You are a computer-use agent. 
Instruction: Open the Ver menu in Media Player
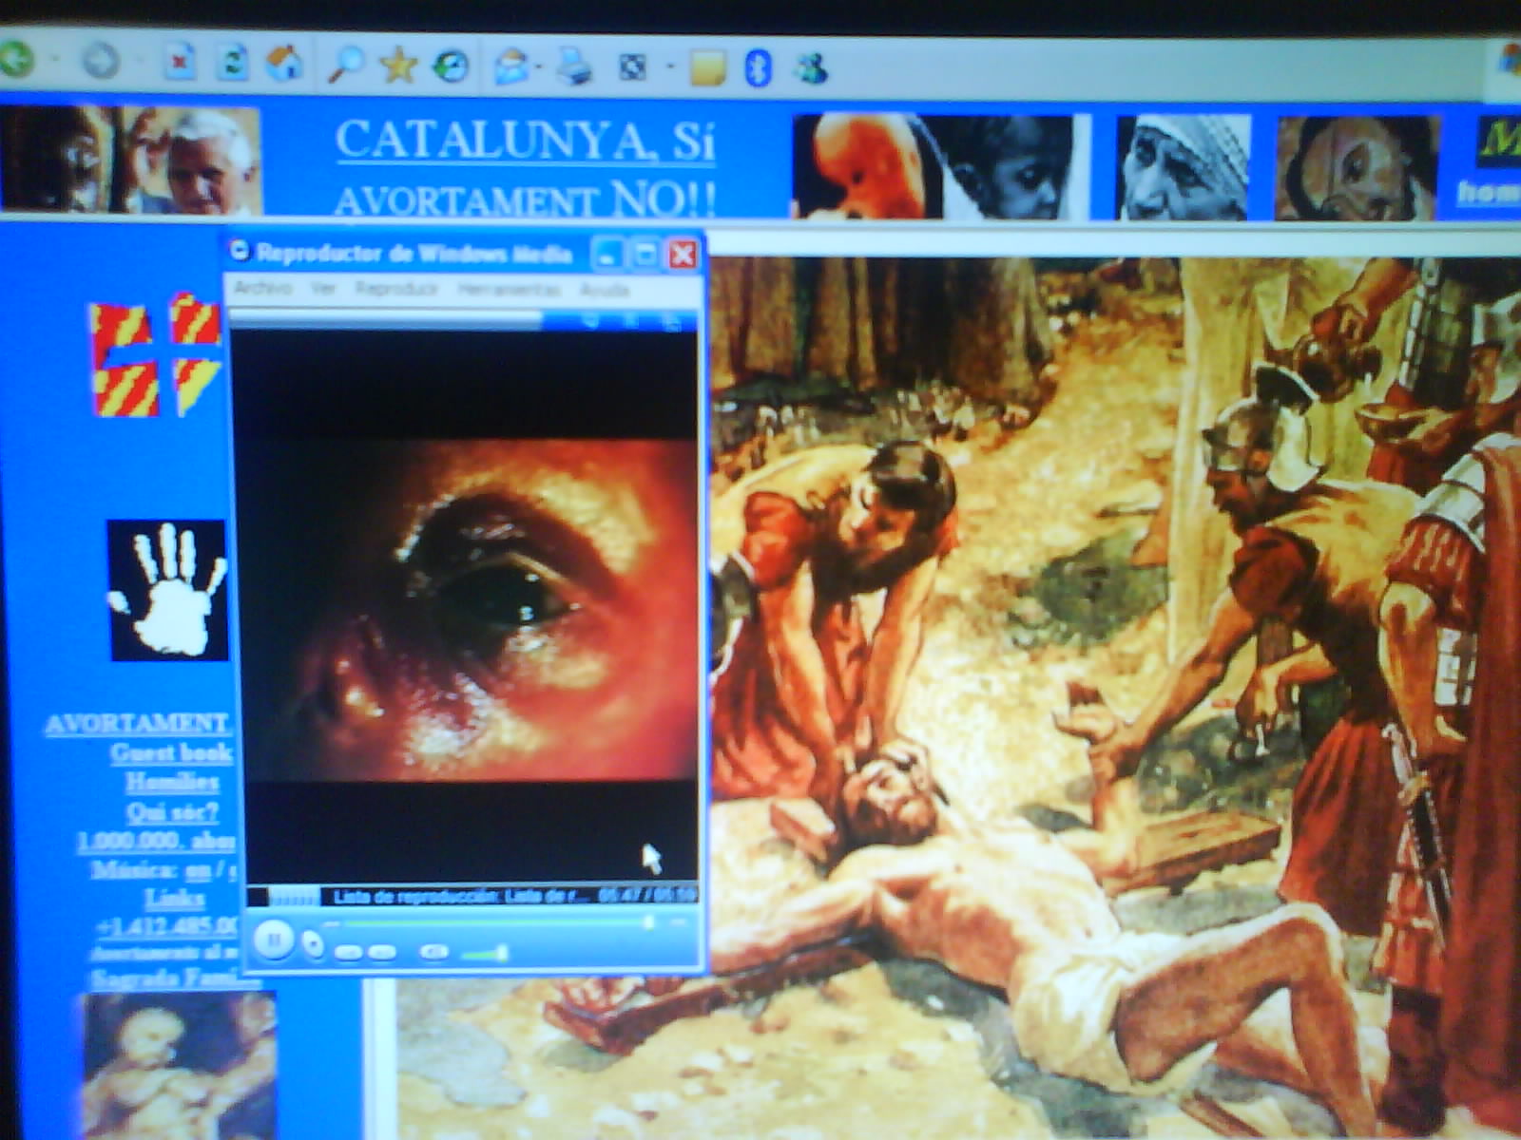click(323, 288)
